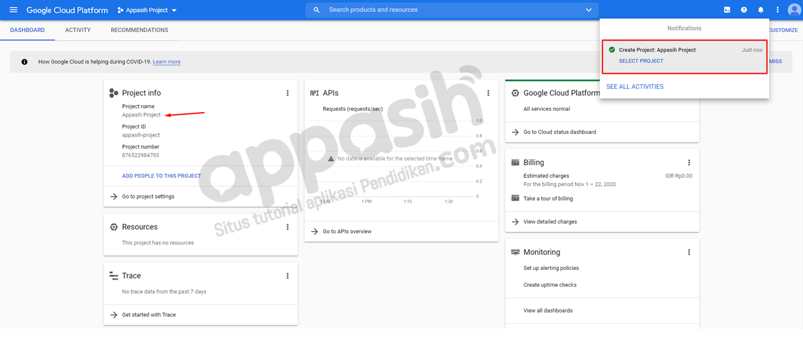
Task: Open Monitoring card options menu
Action: [689, 252]
